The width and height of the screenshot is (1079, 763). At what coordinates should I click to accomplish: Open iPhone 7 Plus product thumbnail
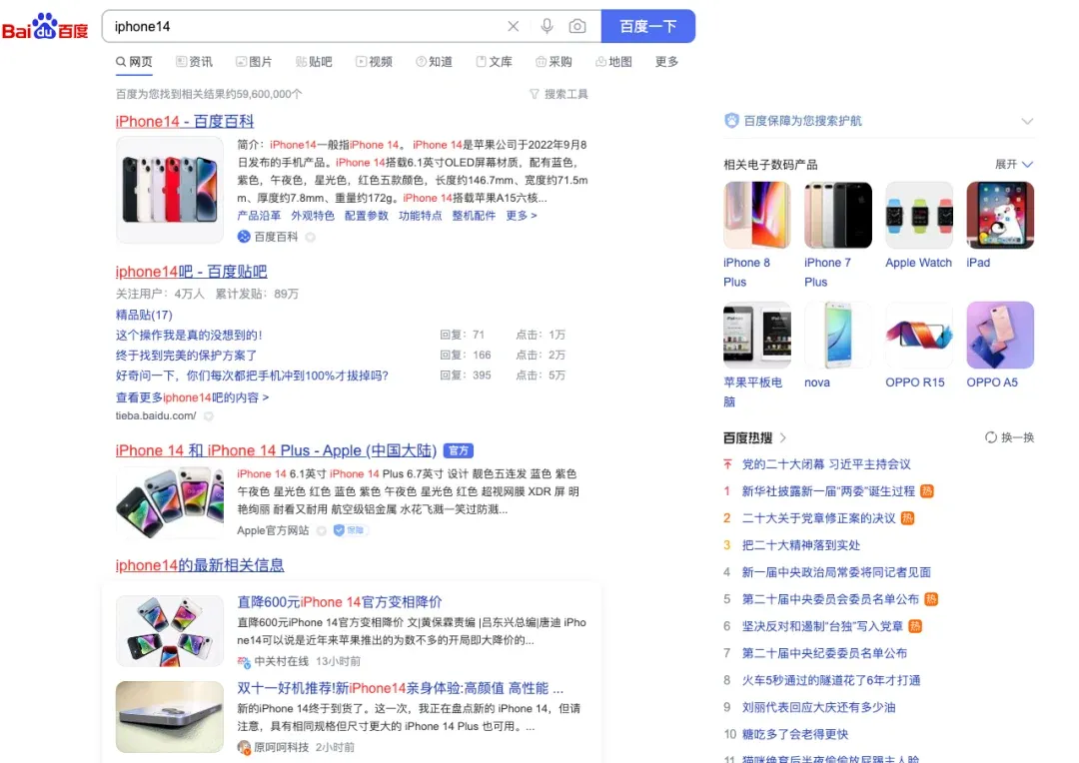click(x=838, y=216)
